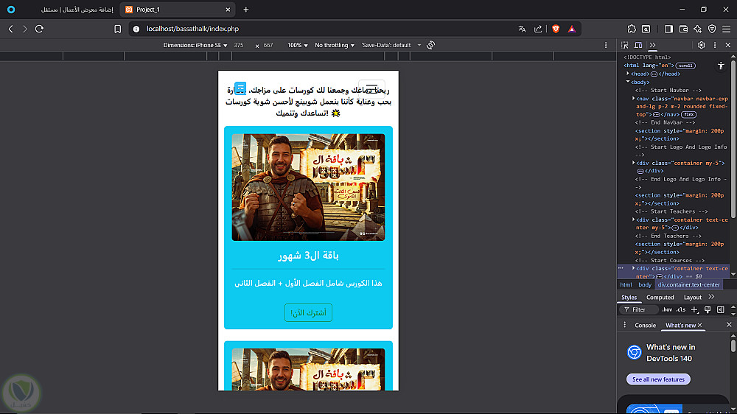Image resolution: width=737 pixels, height=414 pixels.
Task: Click the viewport width 375 field
Action: (x=239, y=45)
